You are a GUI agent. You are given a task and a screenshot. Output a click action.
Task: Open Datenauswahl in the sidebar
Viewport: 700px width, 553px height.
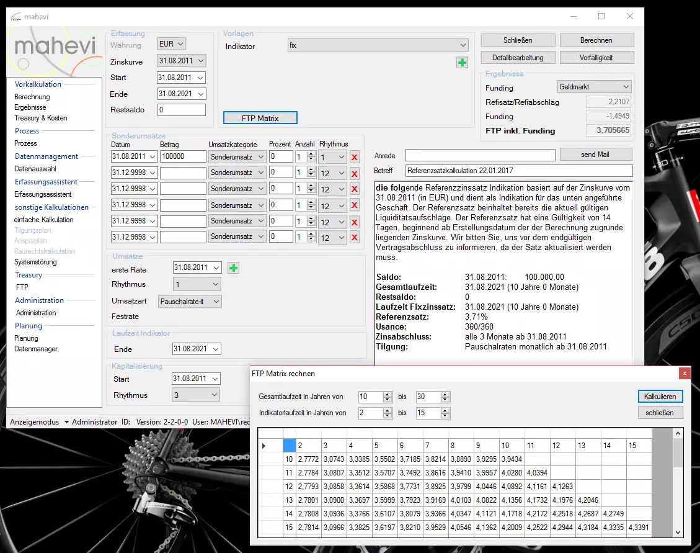[x=35, y=169]
